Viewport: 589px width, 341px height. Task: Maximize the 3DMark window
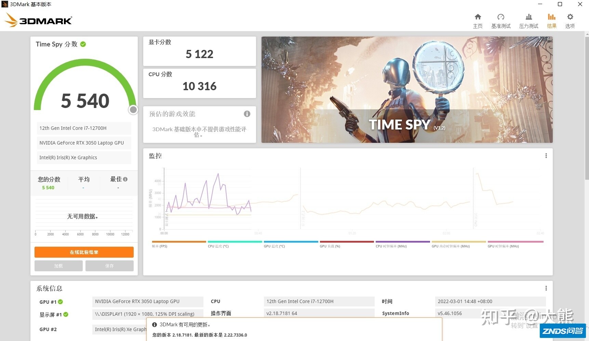coord(560,4)
